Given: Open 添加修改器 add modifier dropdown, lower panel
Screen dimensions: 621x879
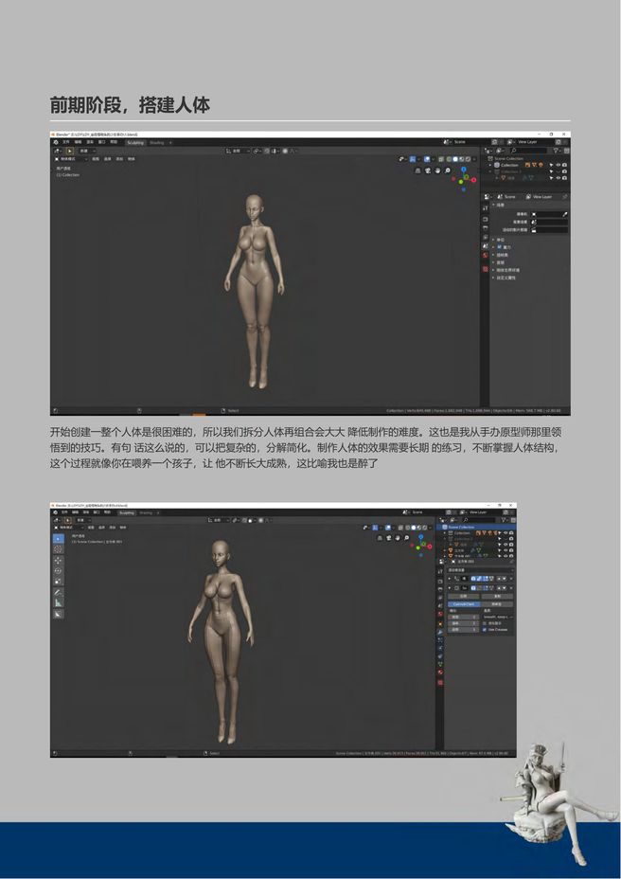Looking at the screenshot, I should [x=480, y=570].
